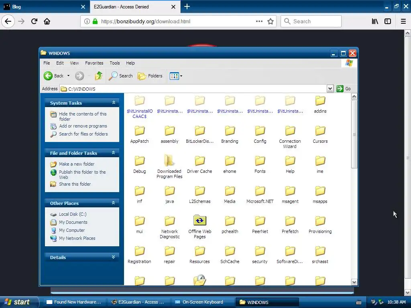
Task: Open the Help menu
Action: point(130,63)
